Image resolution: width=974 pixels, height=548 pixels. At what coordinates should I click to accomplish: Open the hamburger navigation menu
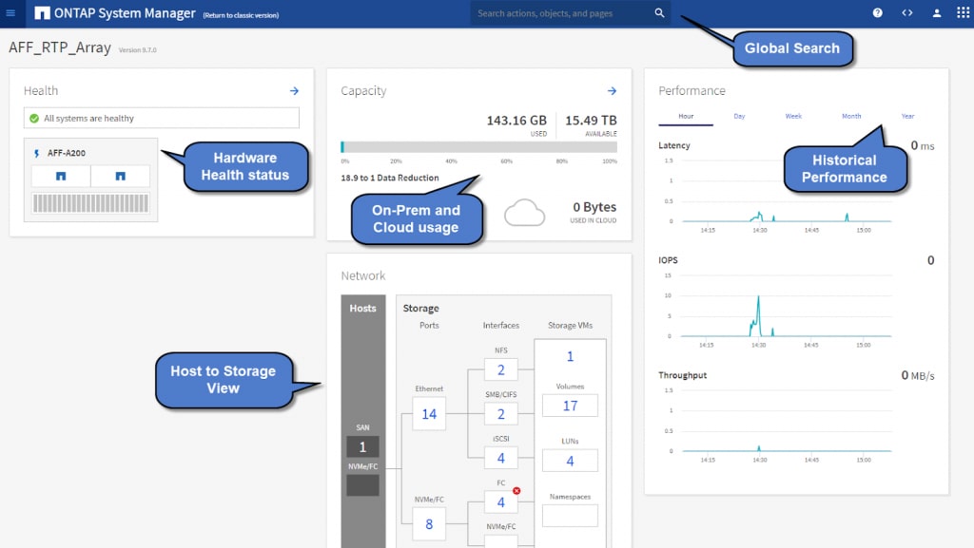[x=11, y=13]
